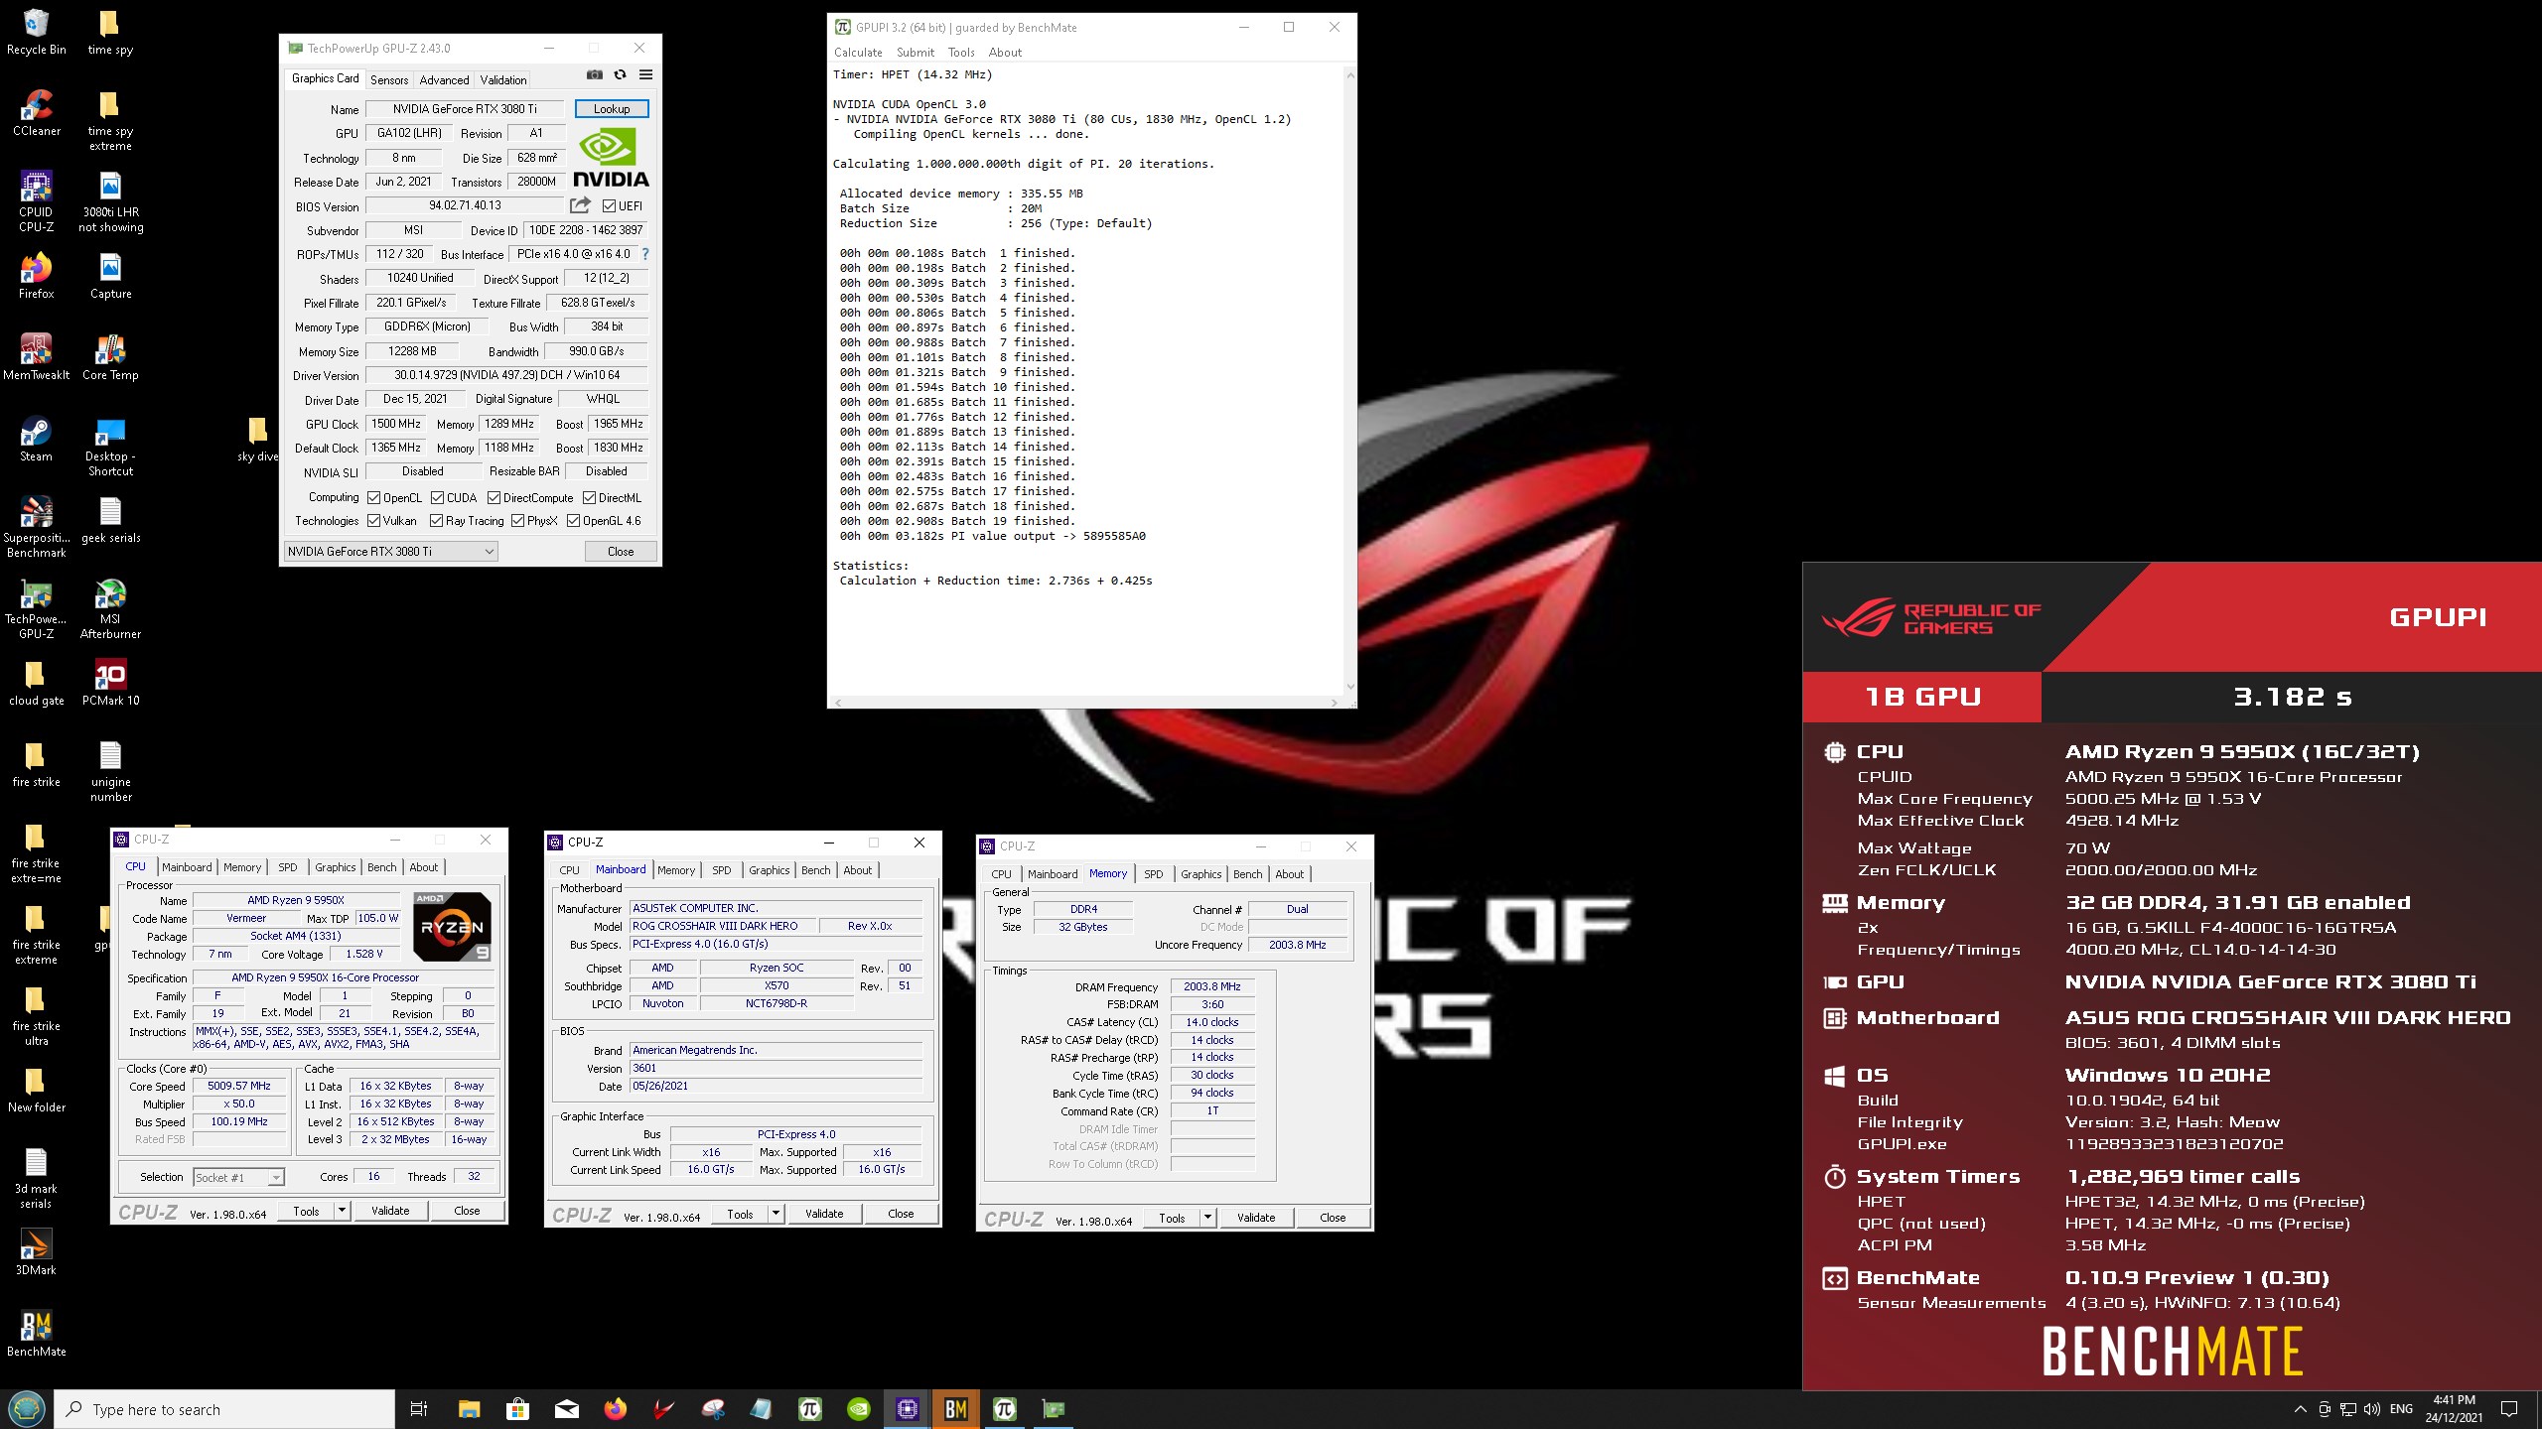Image resolution: width=2542 pixels, height=1429 pixels.
Task: Click the GPUPI horizontal scrollbar
Action: click(1086, 702)
